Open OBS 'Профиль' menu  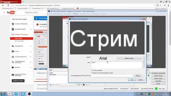tap(75, 14)
